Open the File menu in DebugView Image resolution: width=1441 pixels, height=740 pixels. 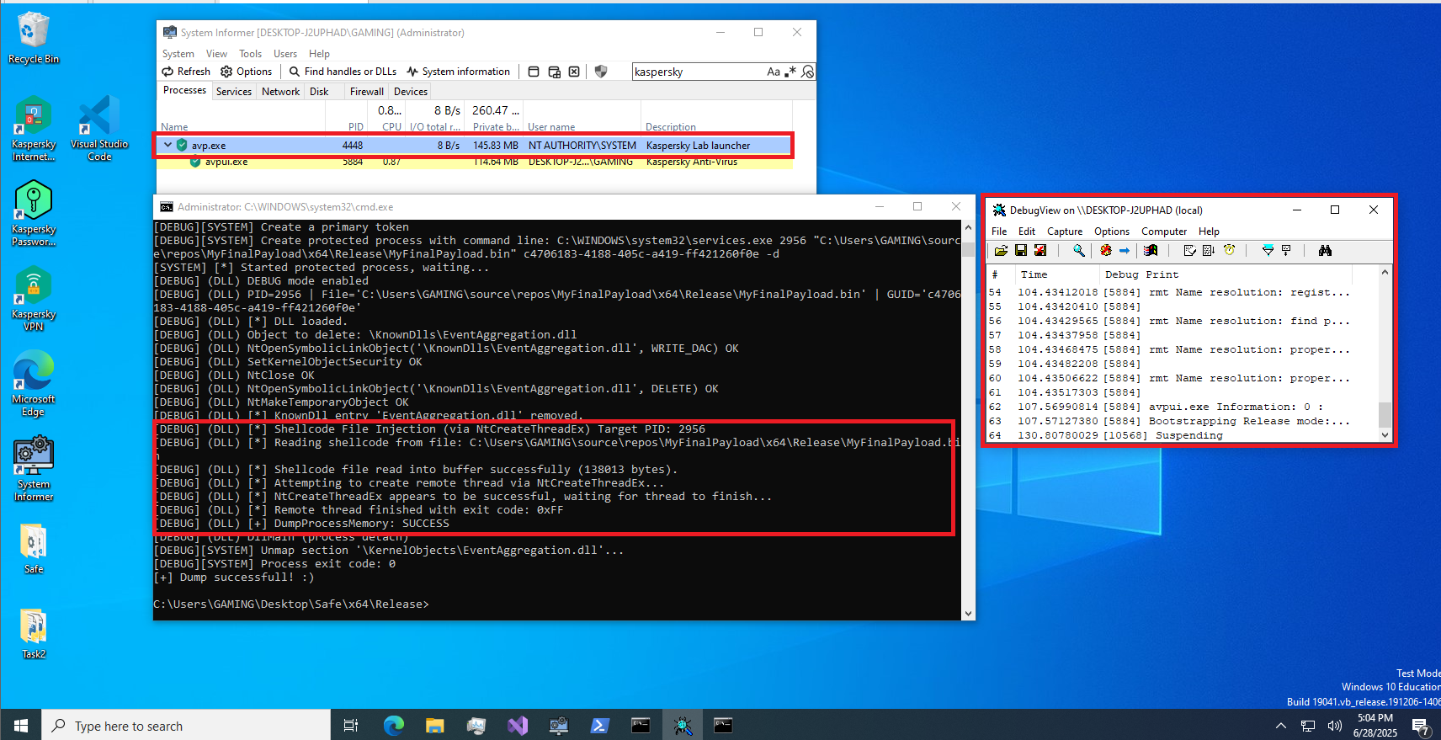pyautogui.click(x=999, y=232)
